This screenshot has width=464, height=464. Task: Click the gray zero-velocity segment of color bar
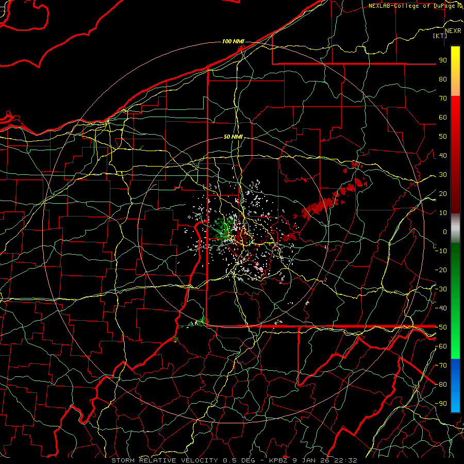pyautogui.click(x=455, y=228)
